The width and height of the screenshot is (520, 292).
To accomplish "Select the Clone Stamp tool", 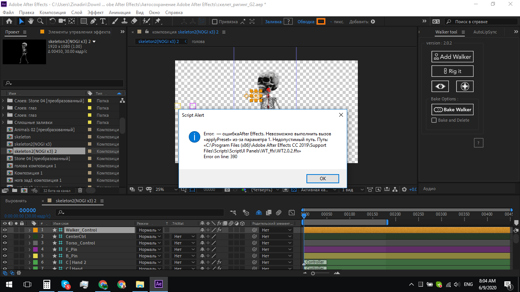I will (124, 21).
